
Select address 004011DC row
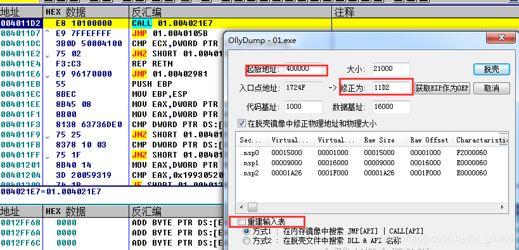click(x=20, y=44)
